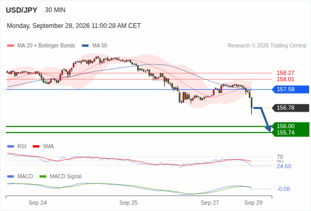Click the RSI legend label
Screen dimensions: 311x211
coord(22,146)
